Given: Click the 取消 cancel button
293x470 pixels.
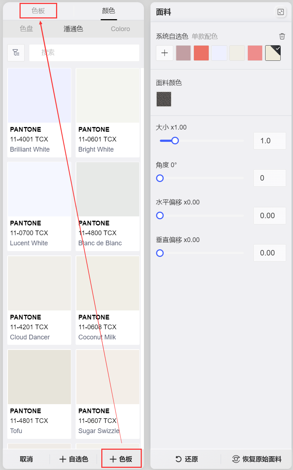Looking at the screenshot, I should coord(26,459).
